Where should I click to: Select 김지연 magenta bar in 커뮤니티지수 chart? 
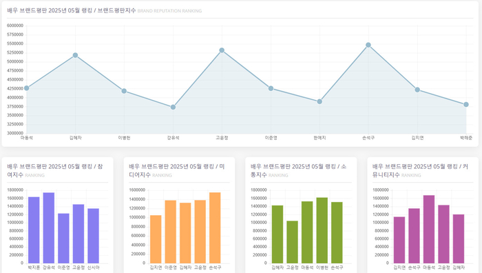pyautogui.click(x=399, y=240)
